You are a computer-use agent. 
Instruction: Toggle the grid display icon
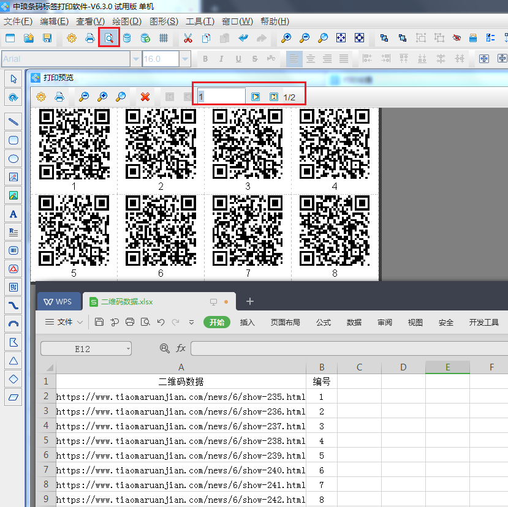coord(164,38)
